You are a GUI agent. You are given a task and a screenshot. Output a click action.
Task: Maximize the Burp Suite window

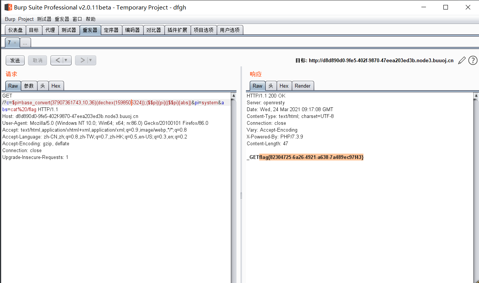pos(446,7)
